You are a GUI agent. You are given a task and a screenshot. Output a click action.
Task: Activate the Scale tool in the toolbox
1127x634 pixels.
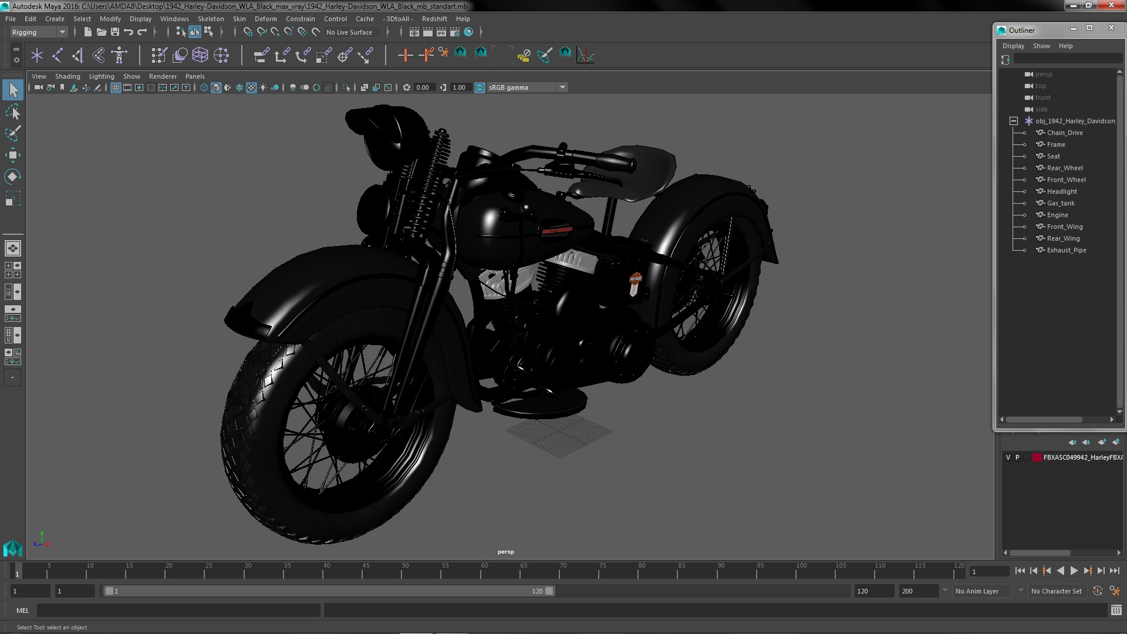[12, 198]
